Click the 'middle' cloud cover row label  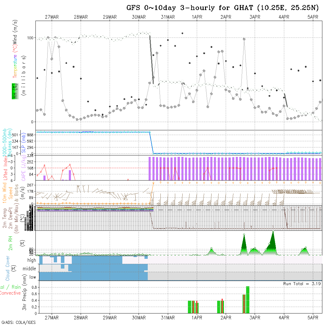click(29, 269)
